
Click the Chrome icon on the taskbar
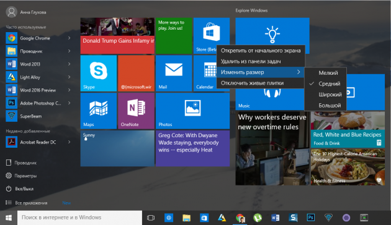[x=240, y=218]
